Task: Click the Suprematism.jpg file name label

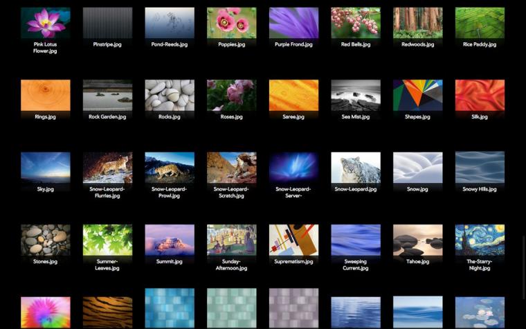Action: point(293,262)
